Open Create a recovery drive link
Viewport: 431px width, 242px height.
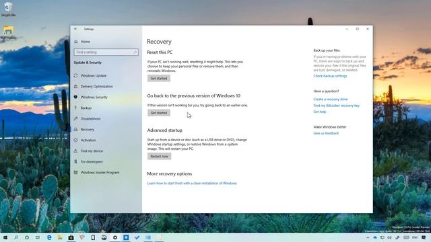331,99
